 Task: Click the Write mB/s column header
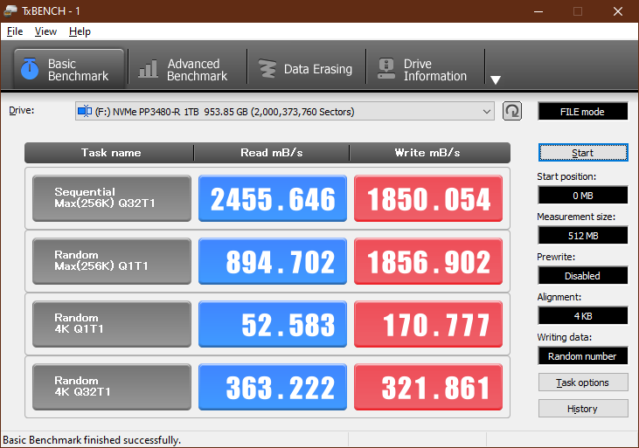tap(429, 153)
